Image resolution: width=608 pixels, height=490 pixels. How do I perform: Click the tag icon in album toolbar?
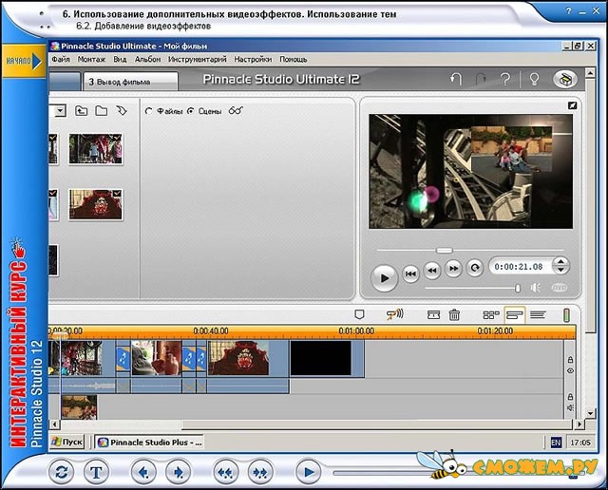[x=122, y=111]
